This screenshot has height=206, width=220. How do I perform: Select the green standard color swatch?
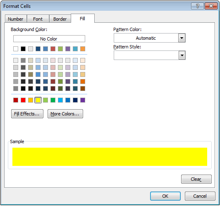53,100
